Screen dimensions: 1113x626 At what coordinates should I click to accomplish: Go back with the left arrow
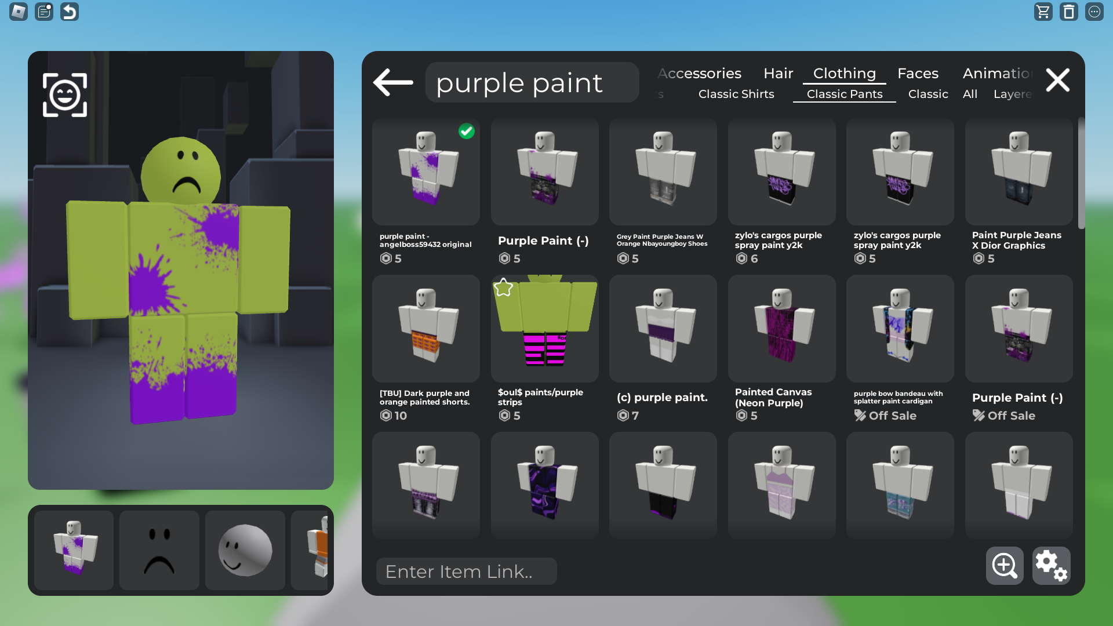pos(393,82)
